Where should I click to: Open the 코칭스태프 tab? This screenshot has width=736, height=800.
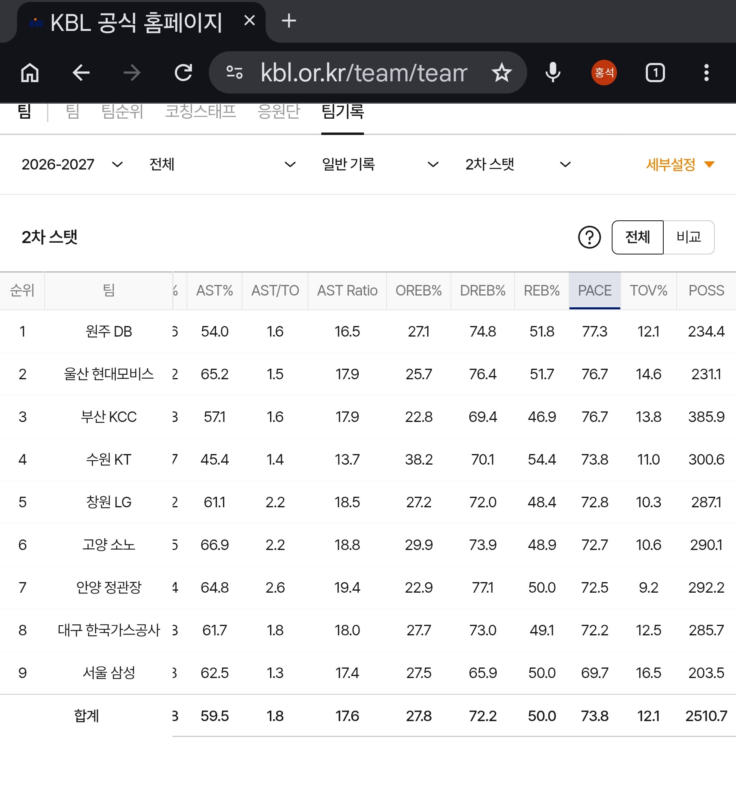200,111
